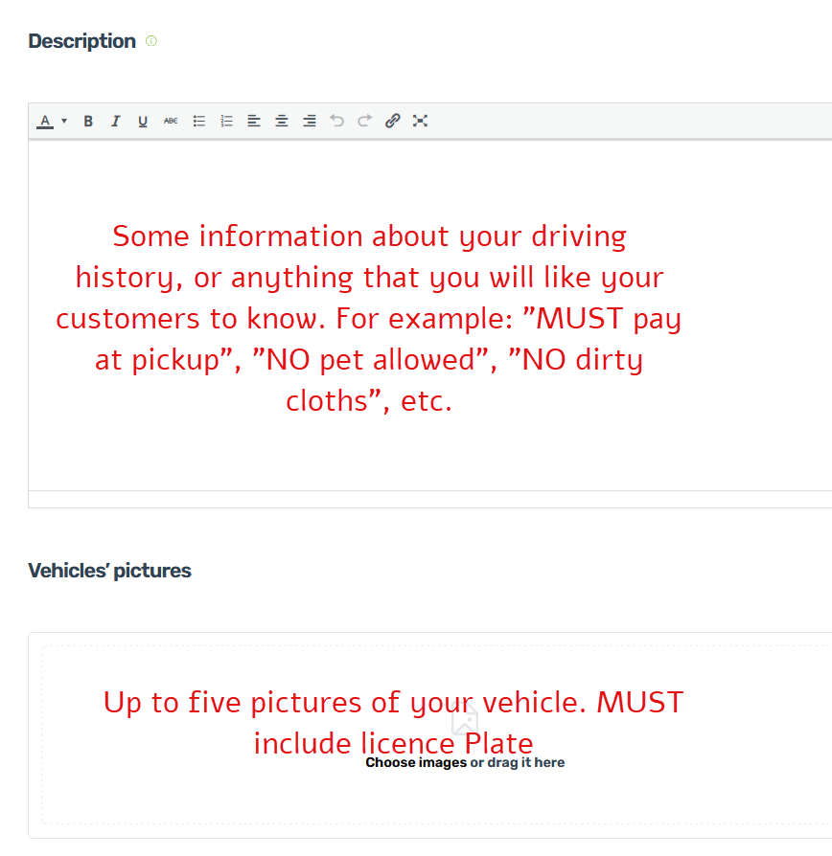Click the Choose images upload link
832x856 pixels.
(x=416, y=763)
